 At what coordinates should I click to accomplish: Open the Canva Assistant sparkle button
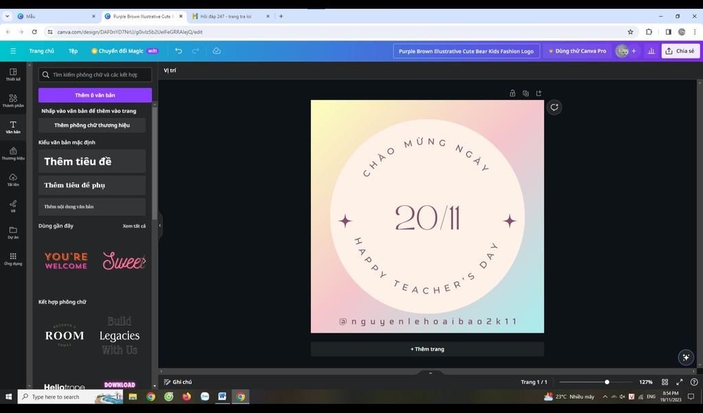click(685, 357)
